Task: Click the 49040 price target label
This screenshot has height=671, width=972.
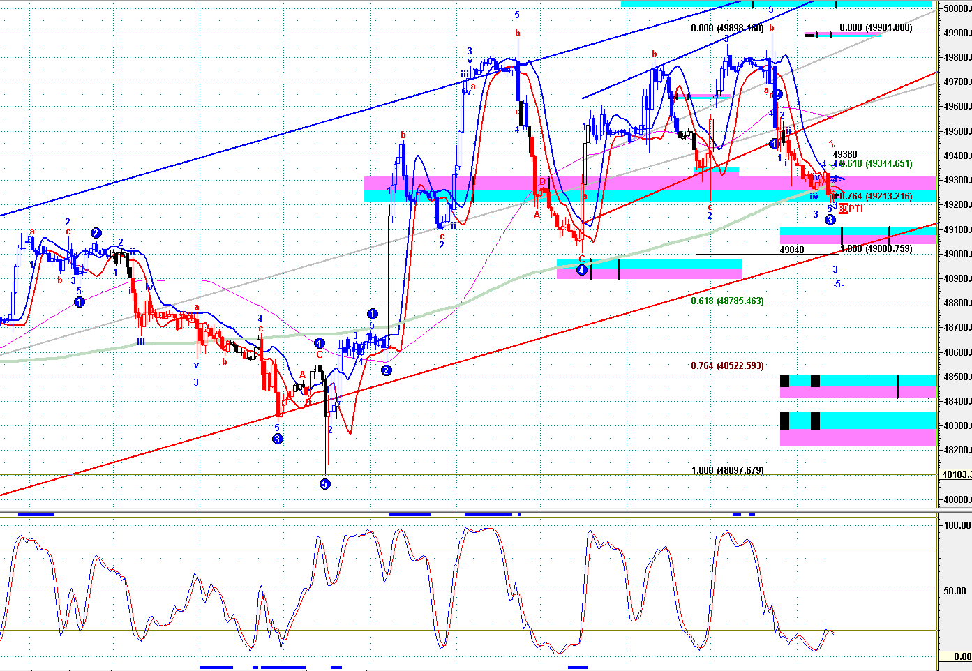Action: pos(791,250)
